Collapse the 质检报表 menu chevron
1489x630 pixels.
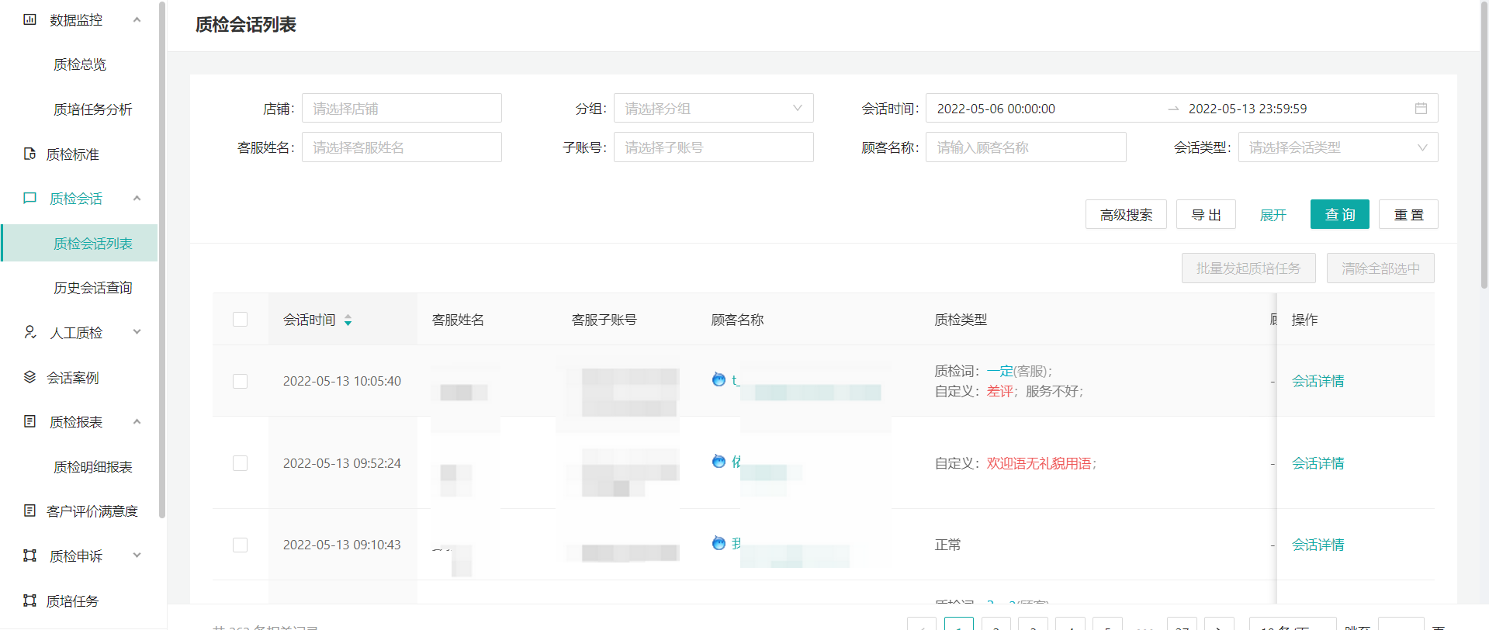click(137, 421)
